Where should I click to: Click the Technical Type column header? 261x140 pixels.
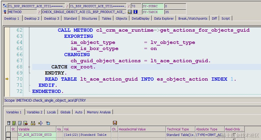pos(181,129)
